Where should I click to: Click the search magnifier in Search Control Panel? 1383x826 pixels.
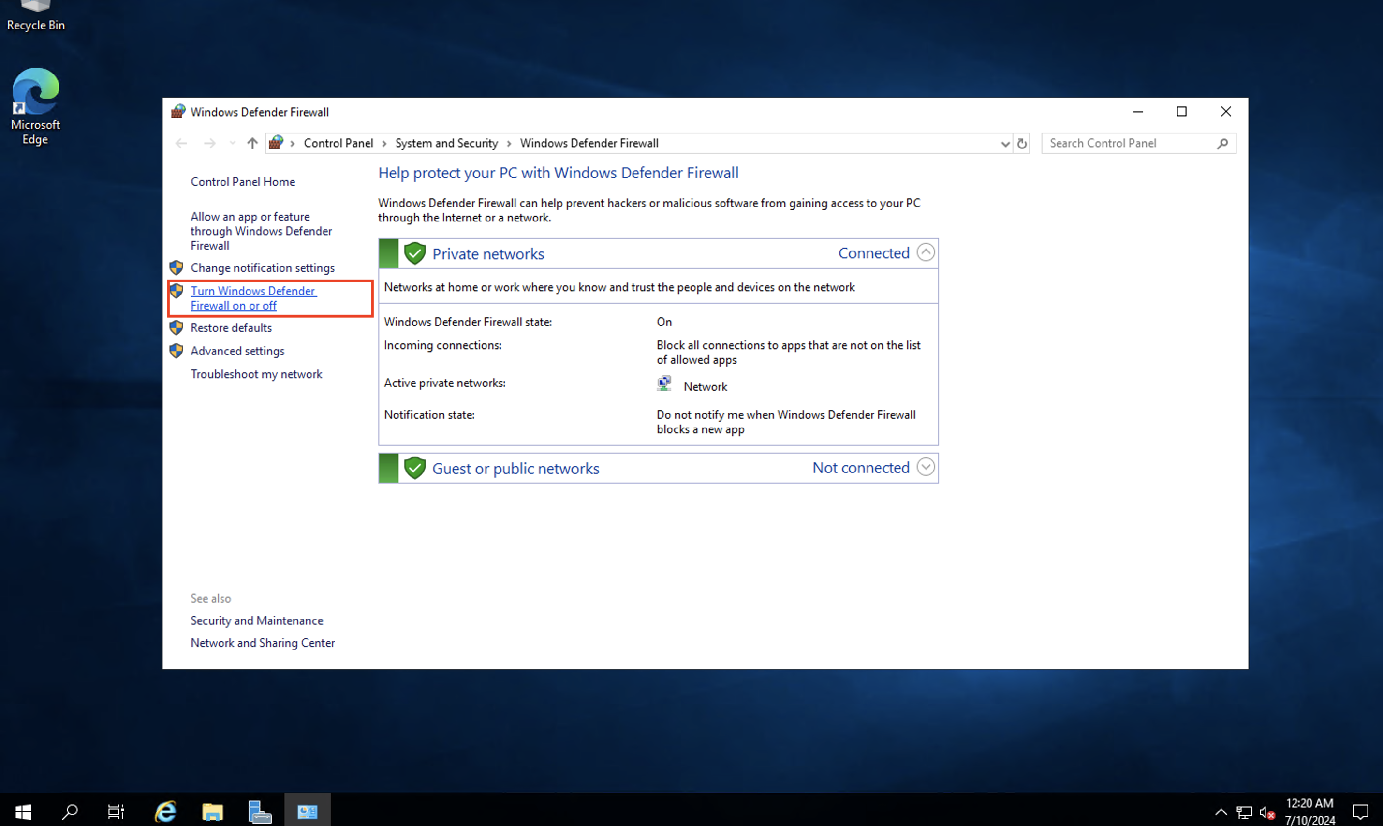pos(1222,143)
